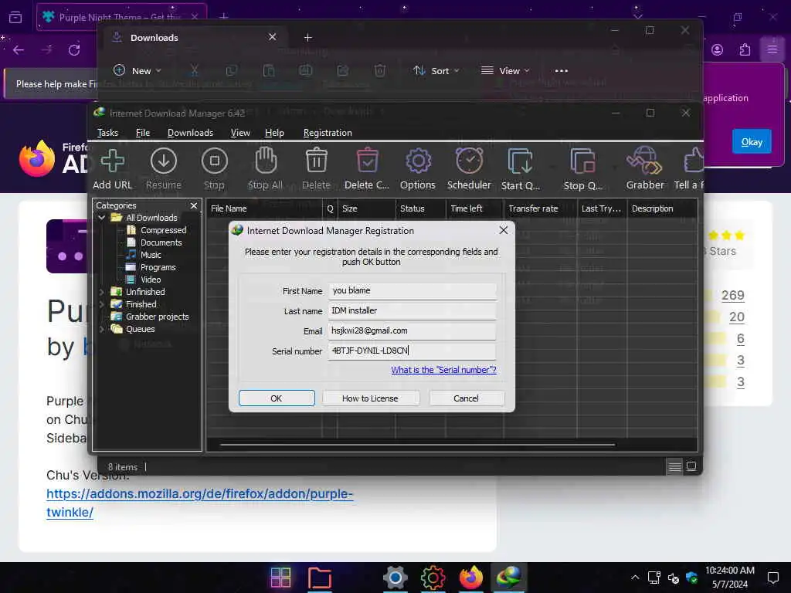Click the Tell a Friend thumbs-up icon
The height and width of the screenshot is (593, 791).
point(694,161)
